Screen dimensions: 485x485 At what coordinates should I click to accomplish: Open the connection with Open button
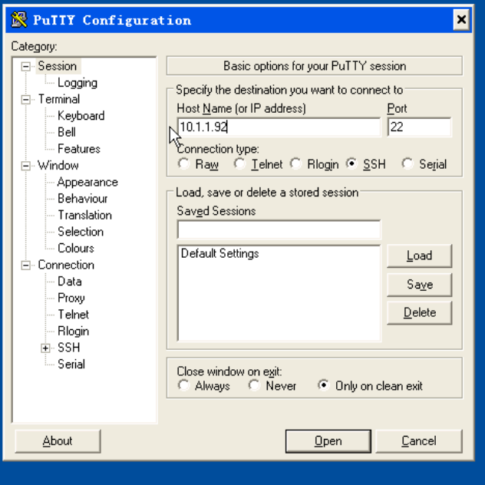point(328,441)
